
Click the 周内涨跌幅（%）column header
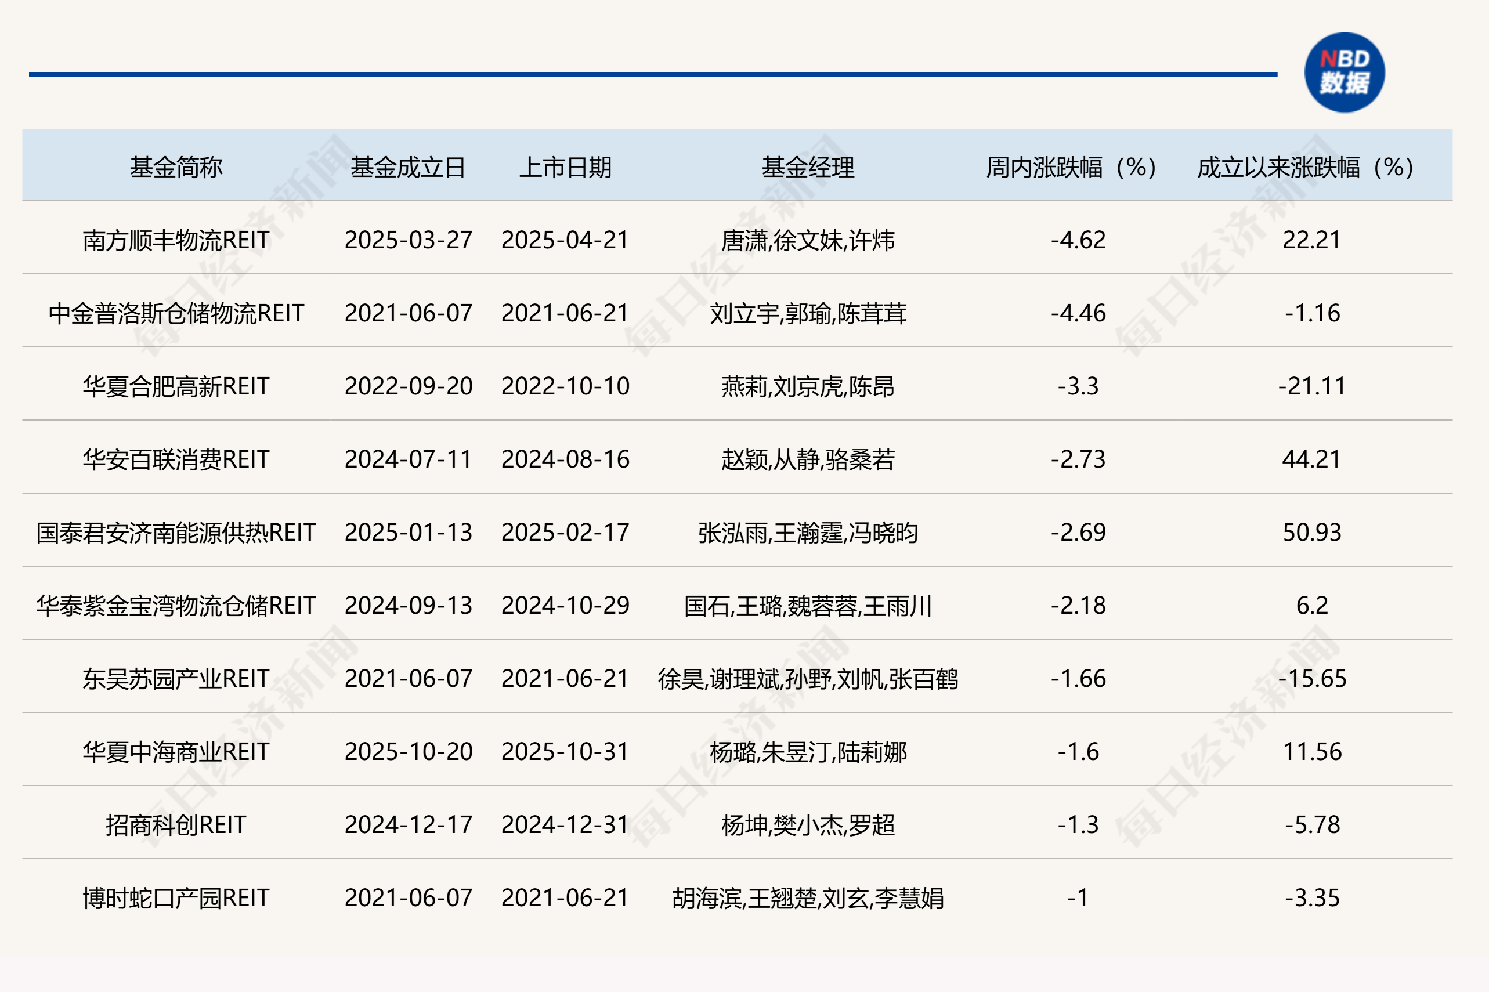pyautogui.click(x=1071, y=168)
